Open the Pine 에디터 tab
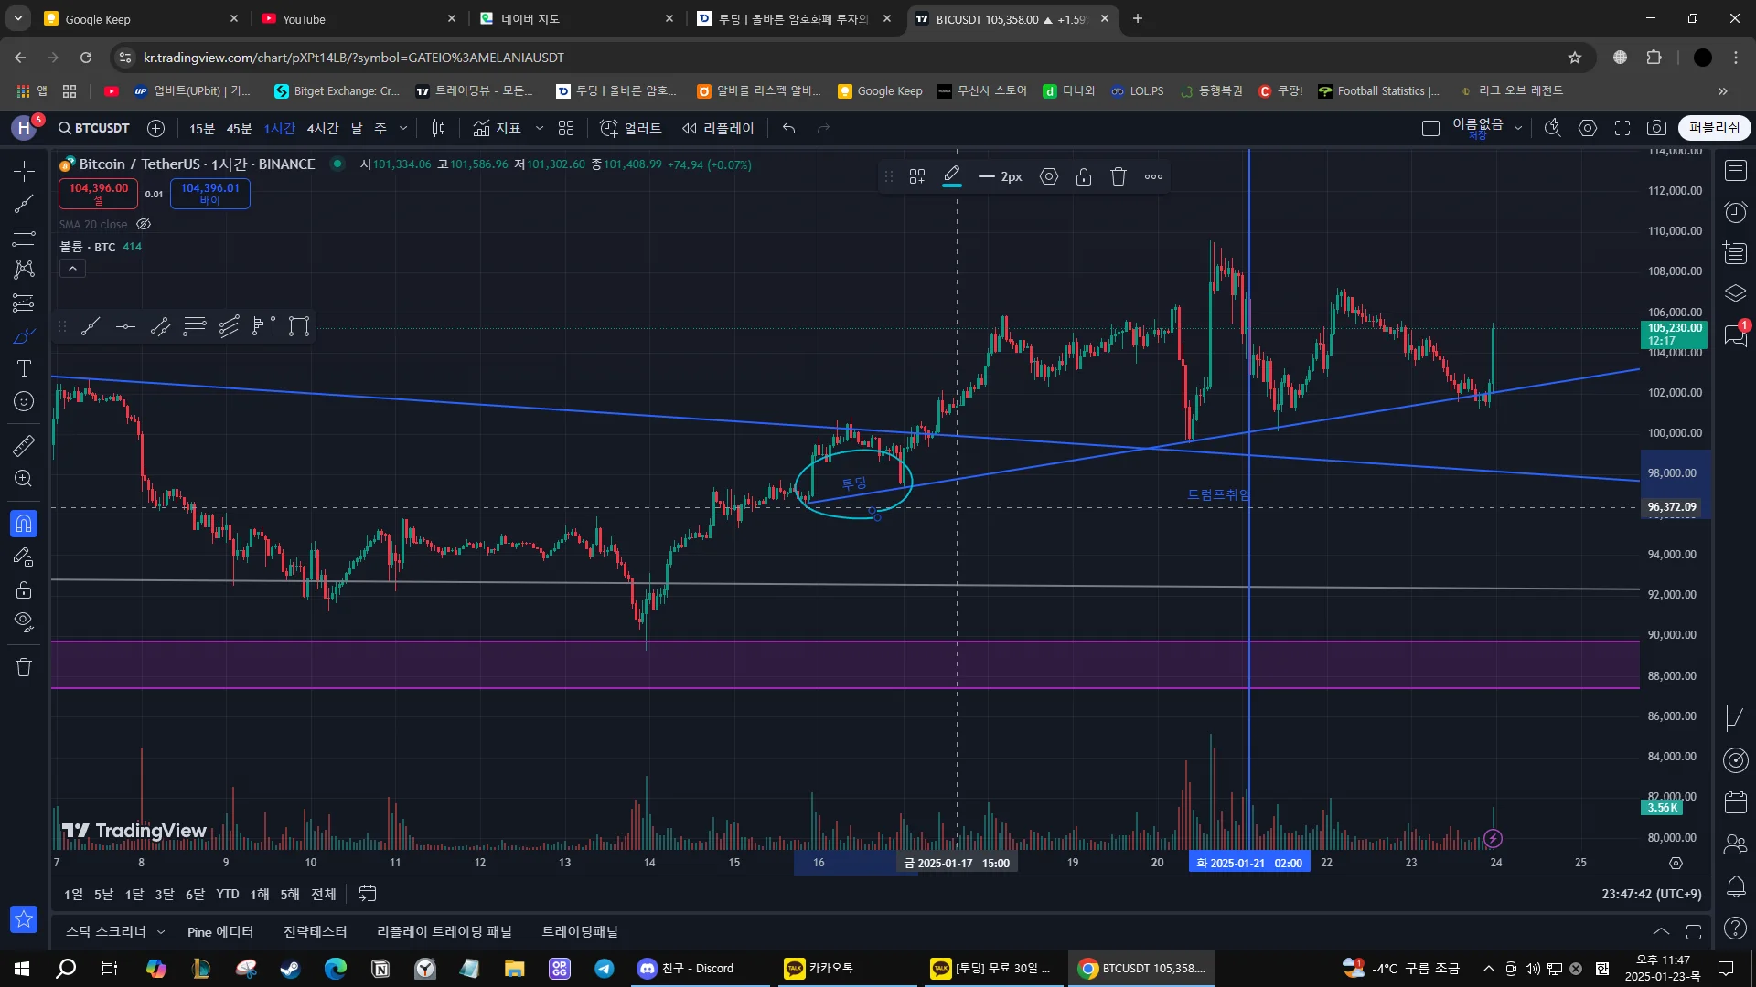Viewport: 1756px width, 987px height. (219, 931)
